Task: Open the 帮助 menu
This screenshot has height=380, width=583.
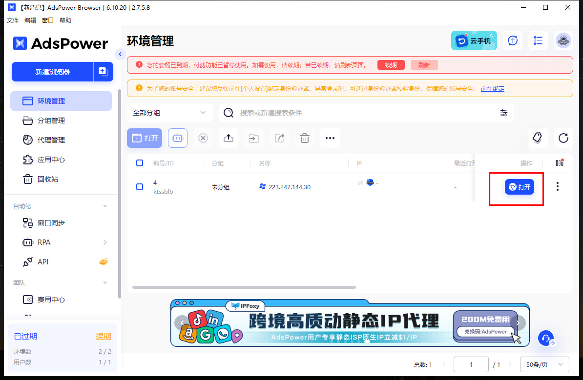Action: 65,20
